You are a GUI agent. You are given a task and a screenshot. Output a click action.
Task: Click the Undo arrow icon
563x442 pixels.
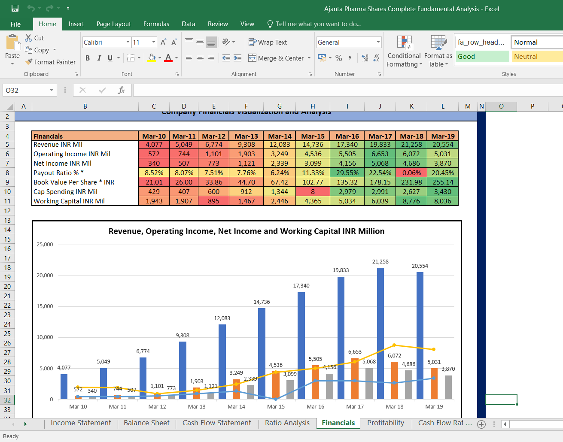tap(31, 8)
